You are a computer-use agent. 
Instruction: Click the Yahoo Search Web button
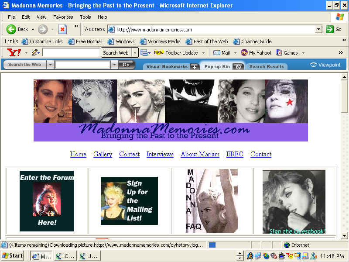click(x=116, y=53)
